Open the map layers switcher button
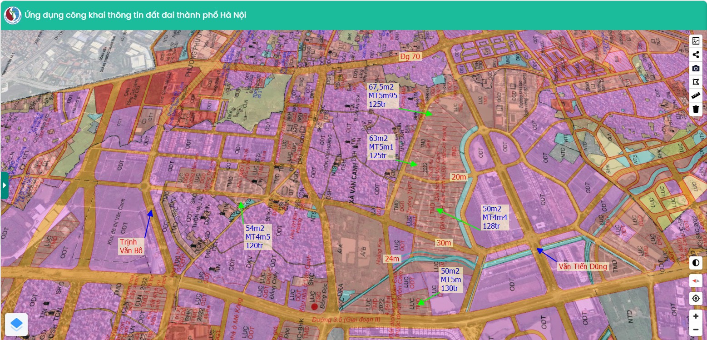Screen dimensions: 707x340 16,325
